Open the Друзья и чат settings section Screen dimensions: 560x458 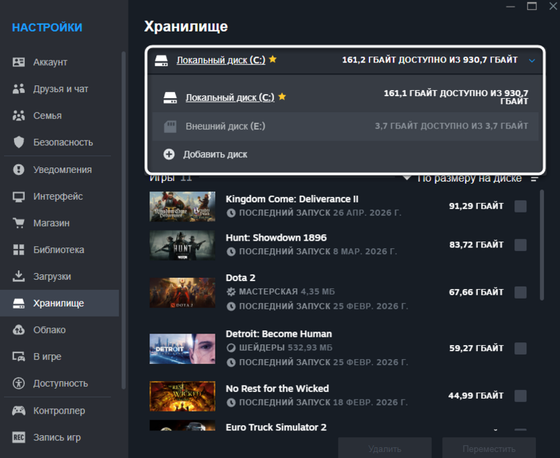point(60,89)
